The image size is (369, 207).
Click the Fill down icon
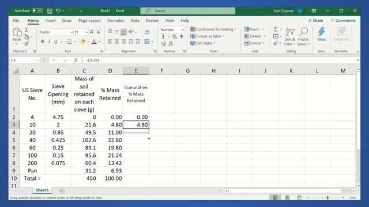pyautogui.click(x=276, y=36)
